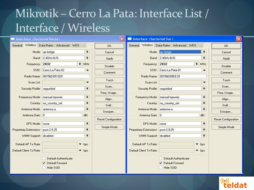This screenshot has height=190, width=254.
Task: Expand Scan List in Sectorial Norte
Action: point(88,82)
